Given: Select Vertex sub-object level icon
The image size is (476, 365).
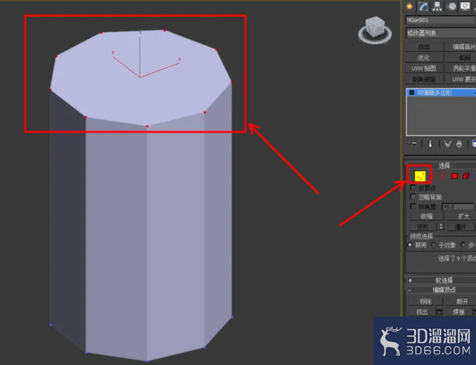Looking at the screenshot, I should tap(420, 176).
